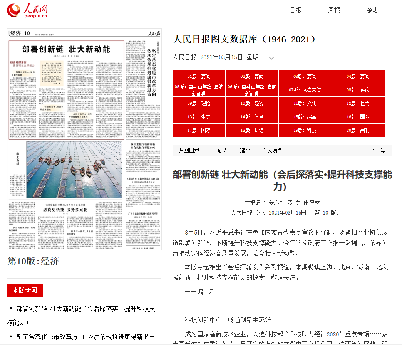The image size is (402, 346).
Task: Open 06版：奋斗百年路 启航新征程
Action: (x=252, y=90)
